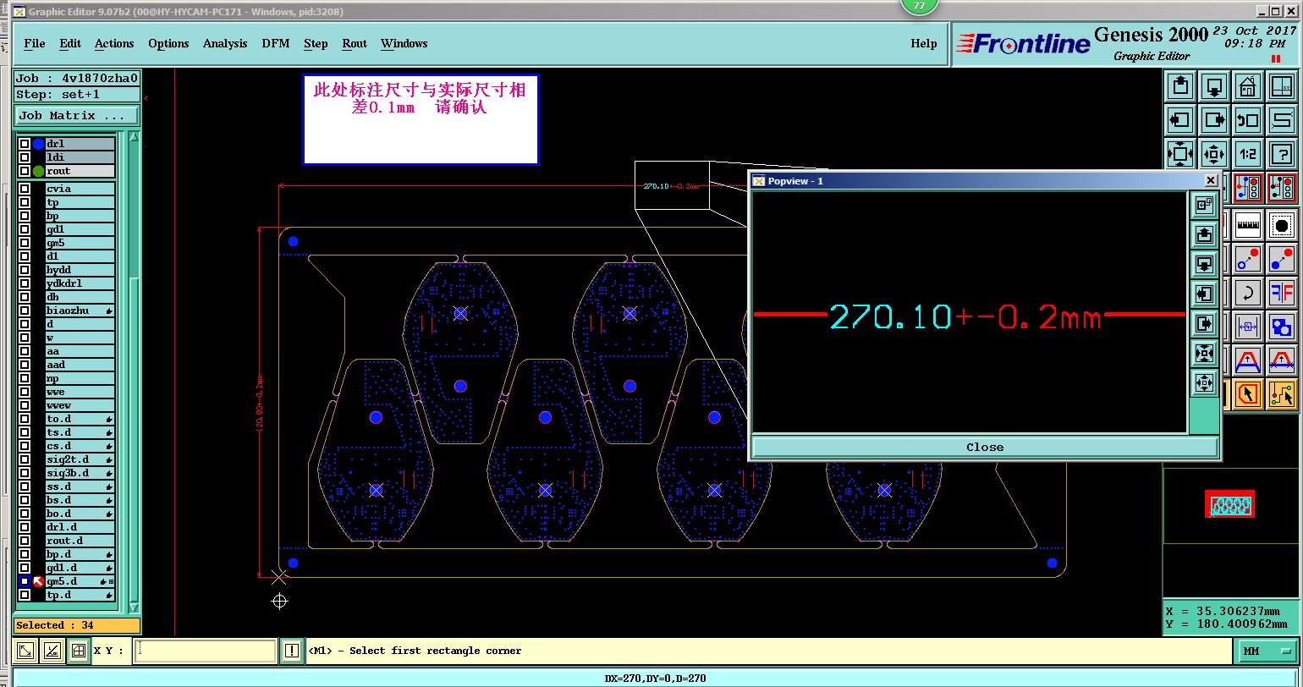Viewport: 1303px width, 687px height.
Task: Toggle the tp.d layer checkbox
Action: (25, 595)
